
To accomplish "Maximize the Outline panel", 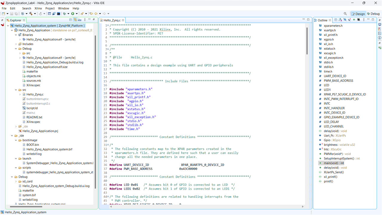I will coord(373,19).
